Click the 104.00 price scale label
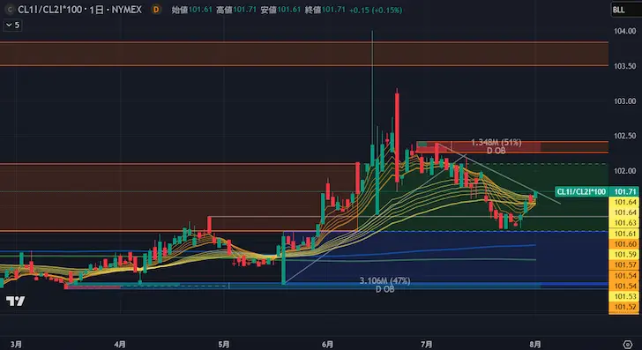 pos(624,31)
